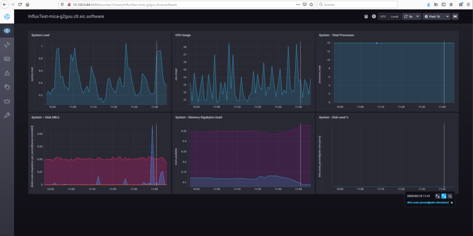Click the disk.used_percent[path=/dev/ptmx] legend entry

tap(428, 202)
